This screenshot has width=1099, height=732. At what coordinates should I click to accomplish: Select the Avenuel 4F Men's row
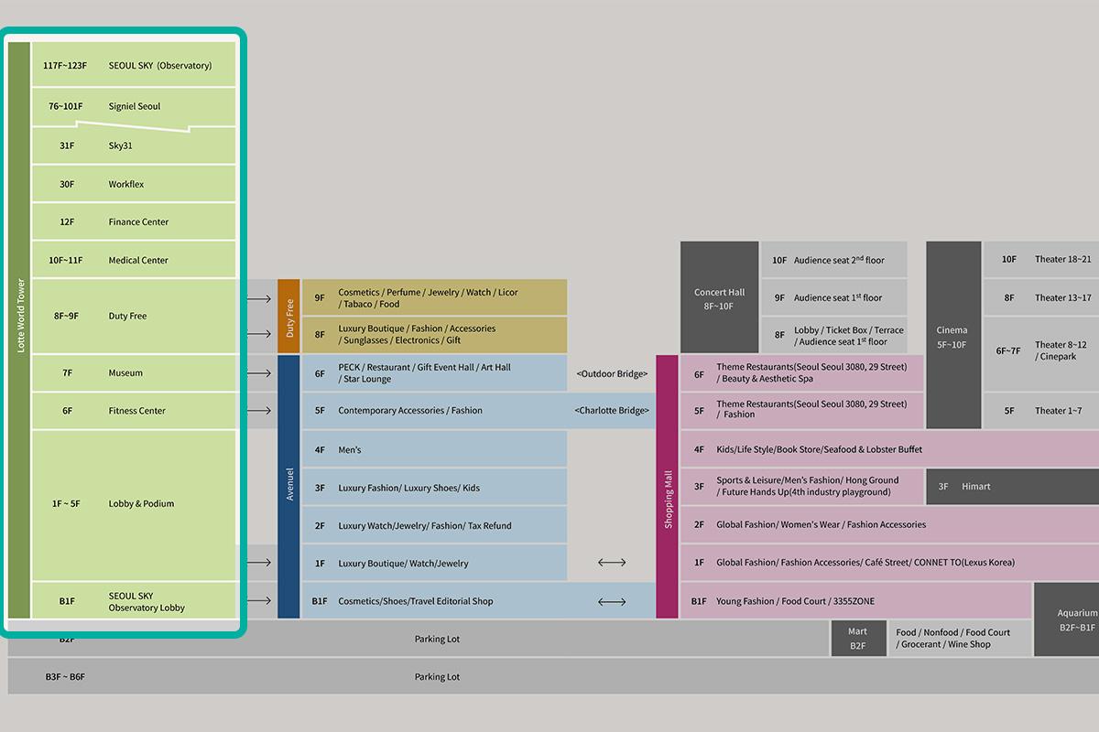(x=435, y=449)
